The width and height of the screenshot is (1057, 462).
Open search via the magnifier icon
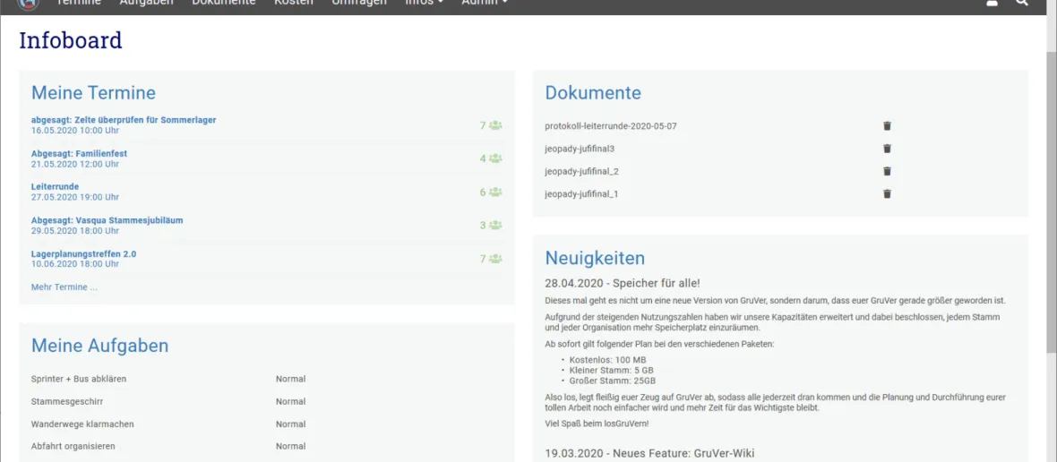[1022, 3]
